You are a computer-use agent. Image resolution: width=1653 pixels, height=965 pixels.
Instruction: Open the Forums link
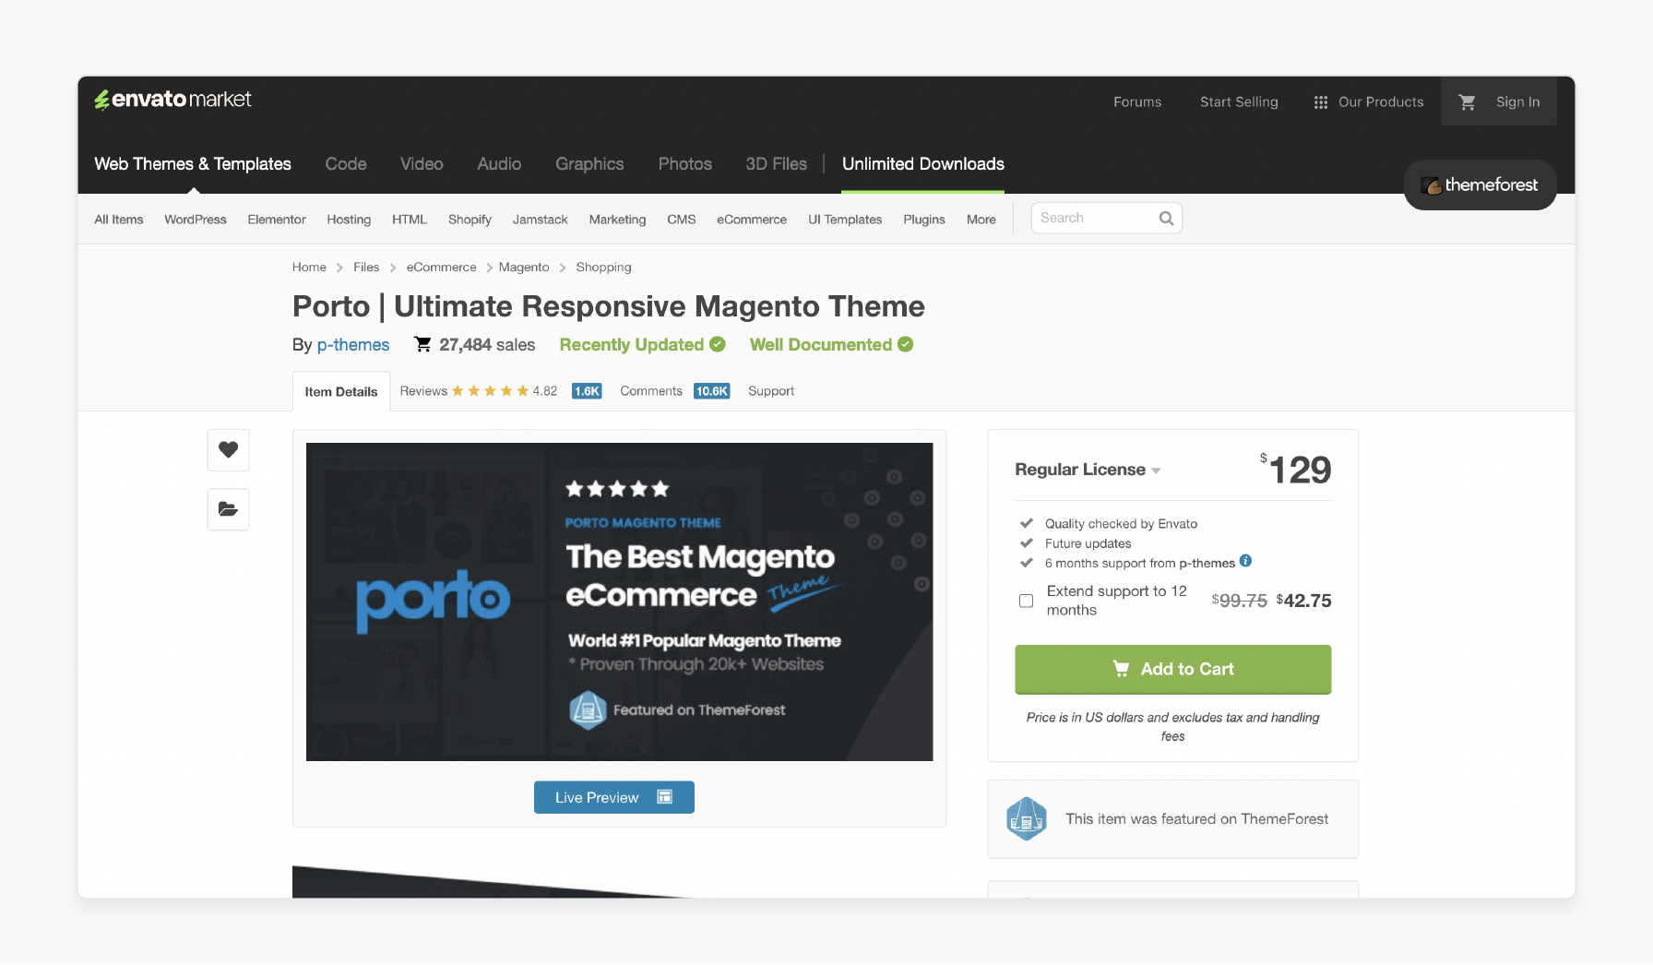pos(1137,102)
